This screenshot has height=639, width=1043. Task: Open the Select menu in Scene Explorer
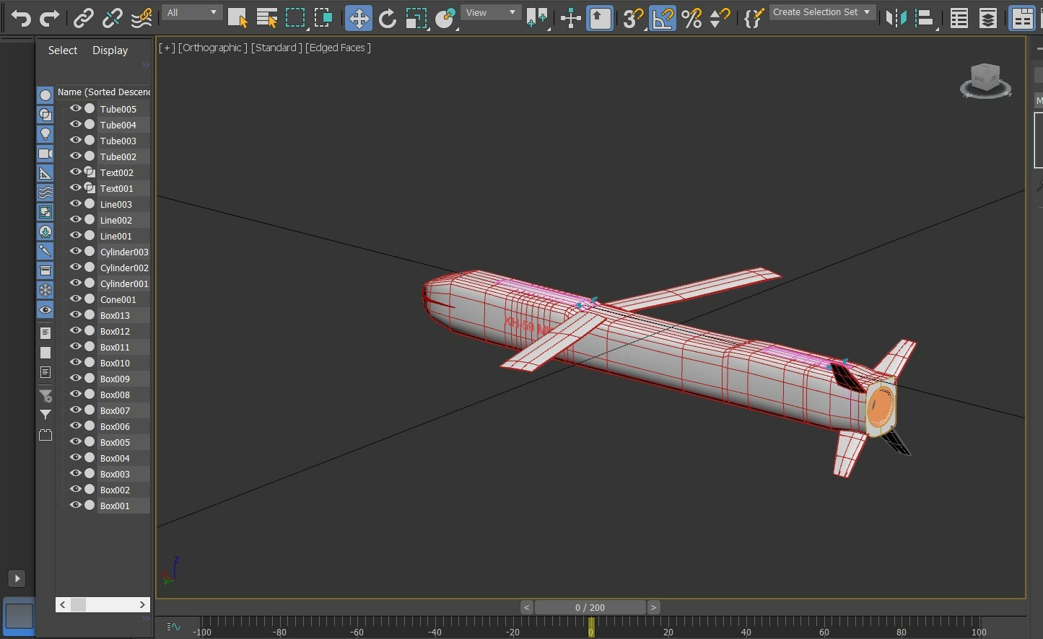[x=62, y=50]
